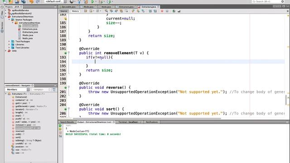Open the empty filter dropdown in Navigator

[41, 90]
